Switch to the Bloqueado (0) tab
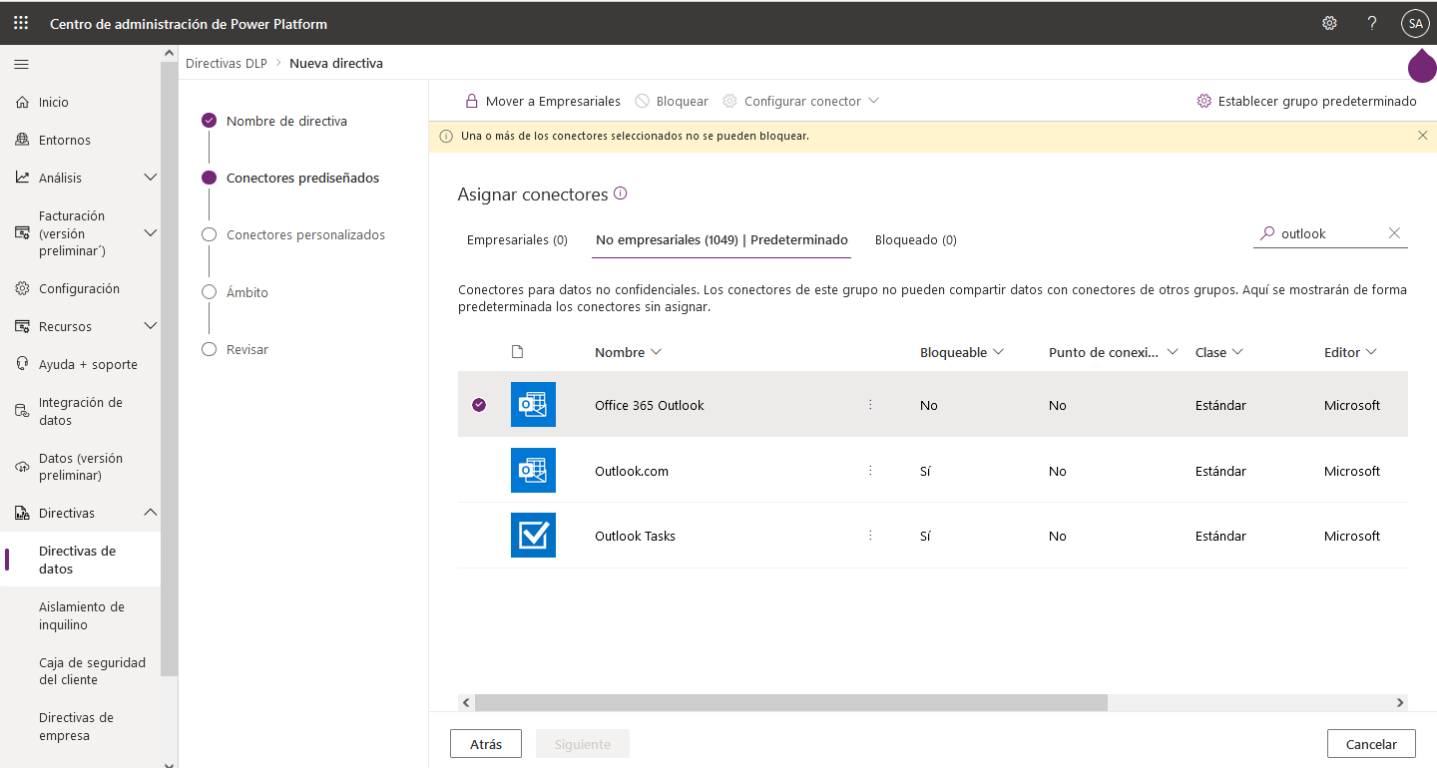The image size is (1437, 768). pyautogui.click(x=915, y=239)
